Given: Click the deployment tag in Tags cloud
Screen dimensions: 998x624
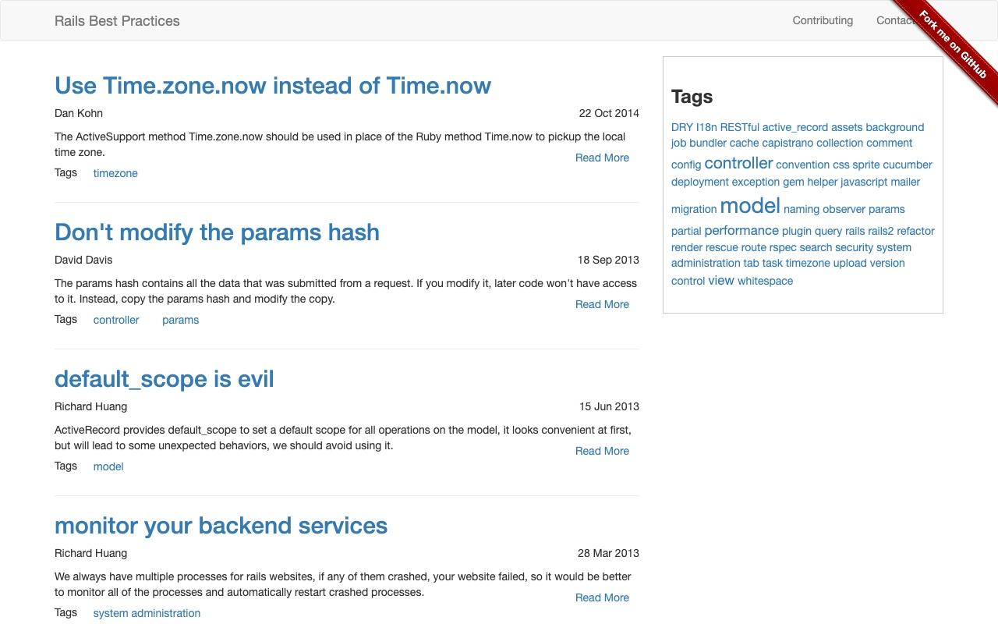Looking at the screenshot, I should click(700, 182).
